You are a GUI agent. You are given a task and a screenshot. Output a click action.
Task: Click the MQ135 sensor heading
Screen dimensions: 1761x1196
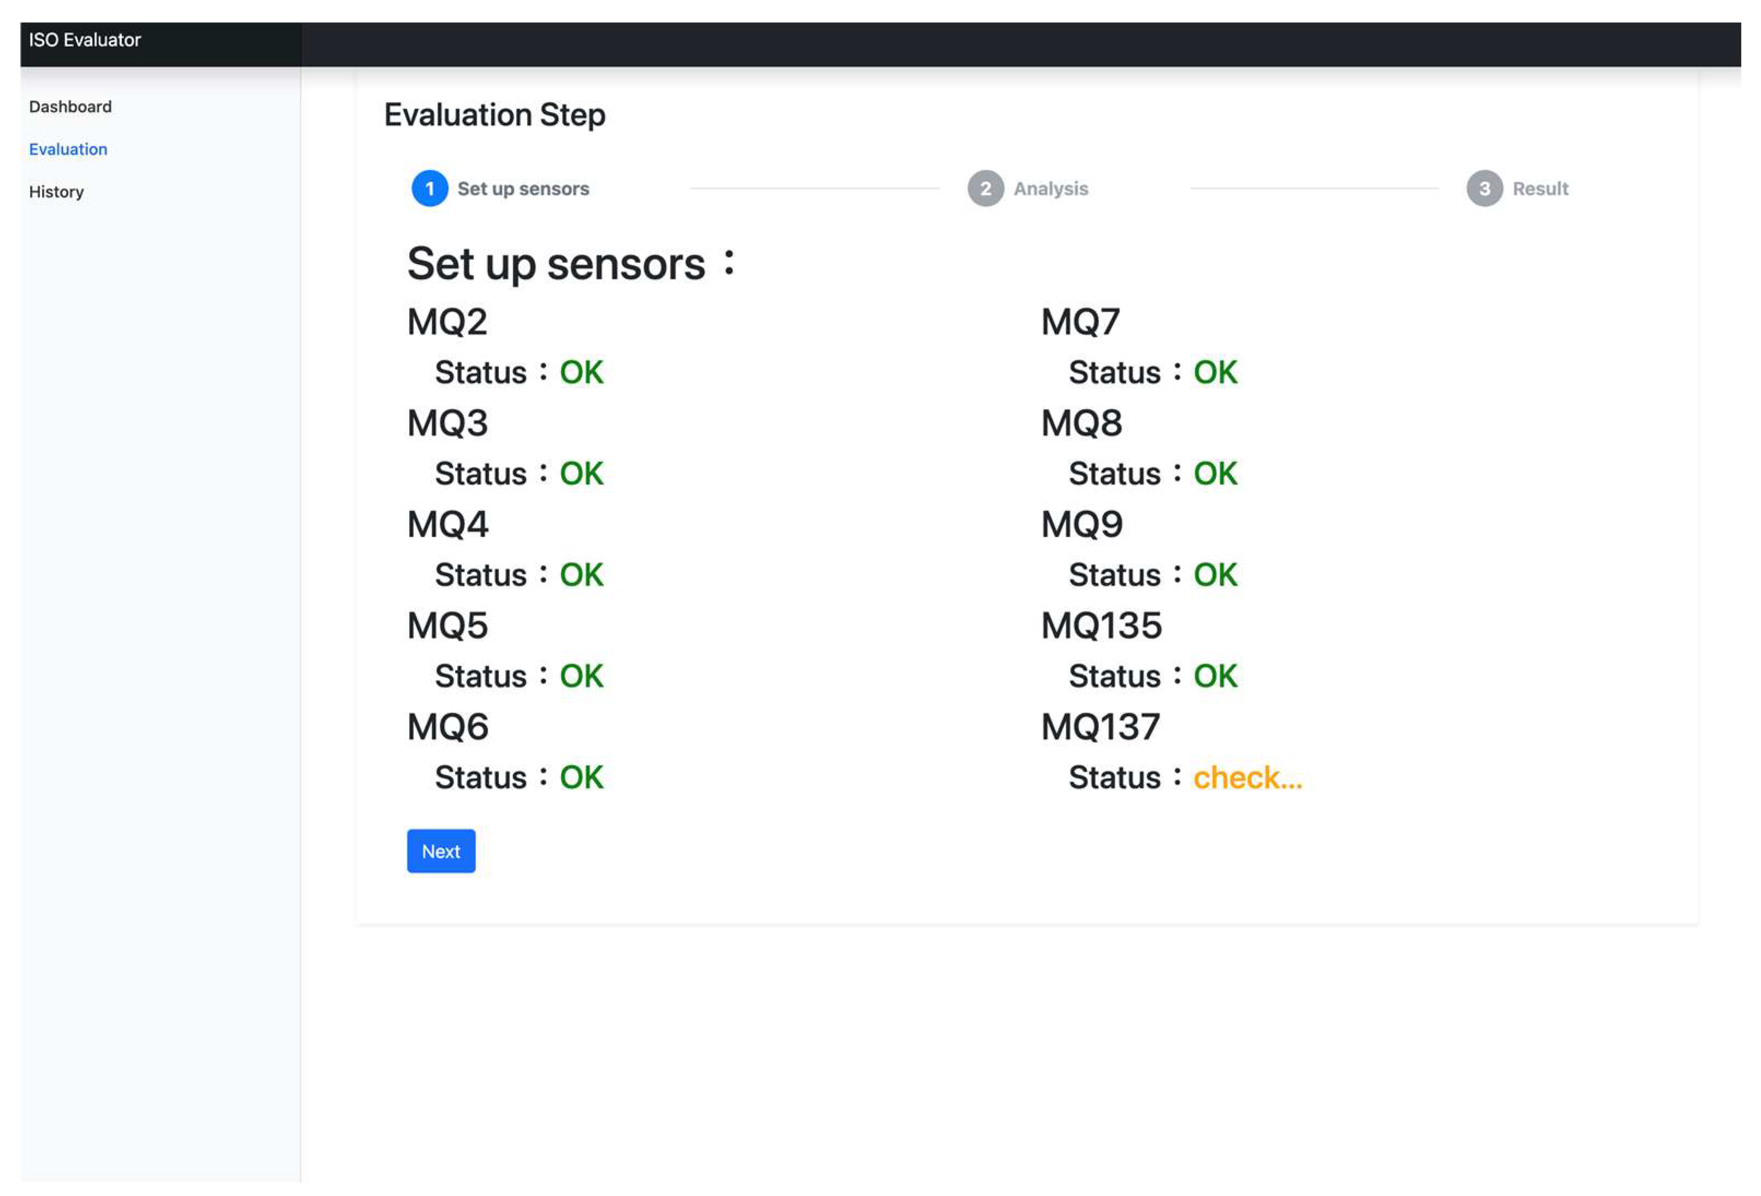(x=1101, y=626)
